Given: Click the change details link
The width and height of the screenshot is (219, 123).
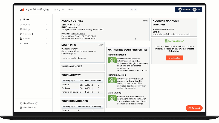Looking at the screenshot, I should coord(69,58).
